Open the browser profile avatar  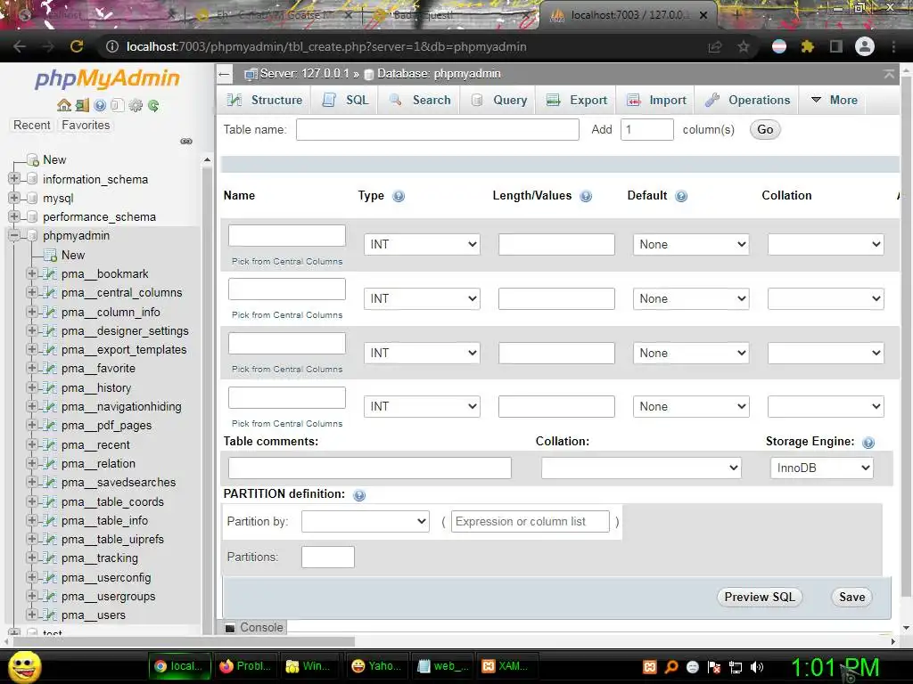pos(865,46)
